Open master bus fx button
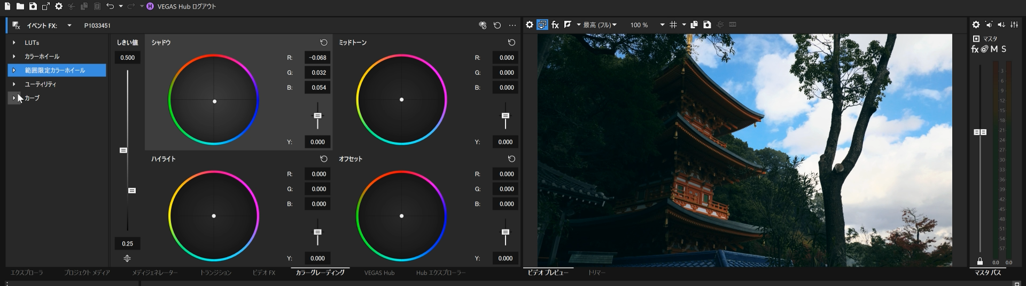 click(975, 49)
